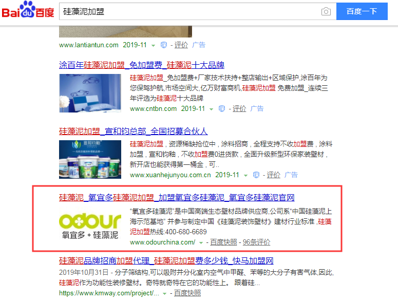Open the blue bedroom thumbnail for 涂百年

tap(90, 93)
